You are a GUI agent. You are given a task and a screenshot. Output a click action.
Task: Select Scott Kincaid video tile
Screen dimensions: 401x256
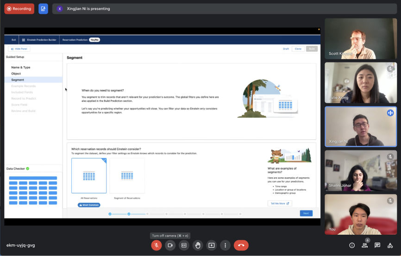[x=361, y=38]
